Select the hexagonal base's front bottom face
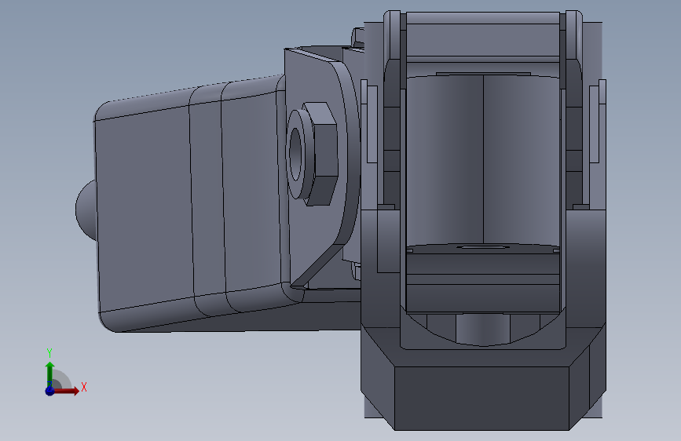This screenshot has height=441, width=681. (481, 398)
